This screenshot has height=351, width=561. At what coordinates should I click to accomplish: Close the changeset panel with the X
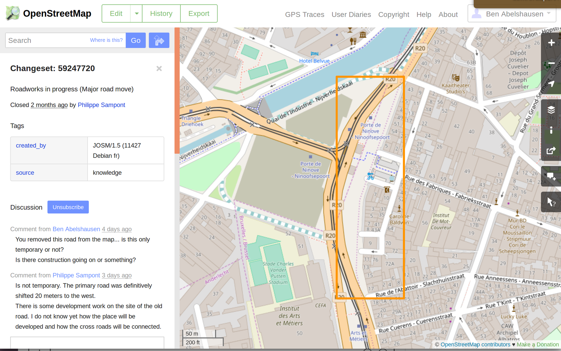159,69
